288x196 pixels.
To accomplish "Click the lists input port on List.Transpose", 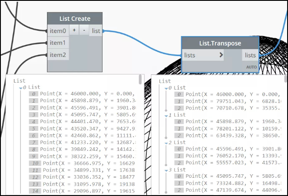I will [x=203, y=55].
